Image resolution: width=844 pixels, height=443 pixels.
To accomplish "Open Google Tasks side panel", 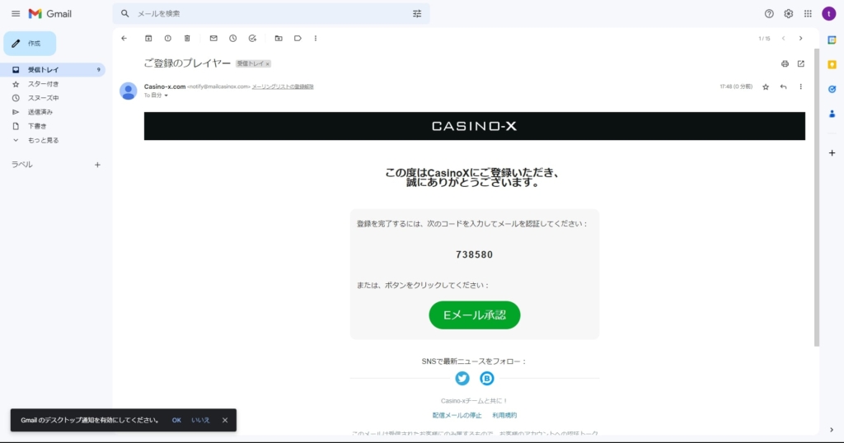I will [832, 89].
